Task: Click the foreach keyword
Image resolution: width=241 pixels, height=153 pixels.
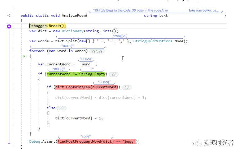Action: pyautogui.click(x=37, y=51)
